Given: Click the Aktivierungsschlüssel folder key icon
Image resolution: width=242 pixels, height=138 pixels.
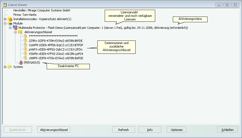Looking at the screenshot, I should [20, 32].
